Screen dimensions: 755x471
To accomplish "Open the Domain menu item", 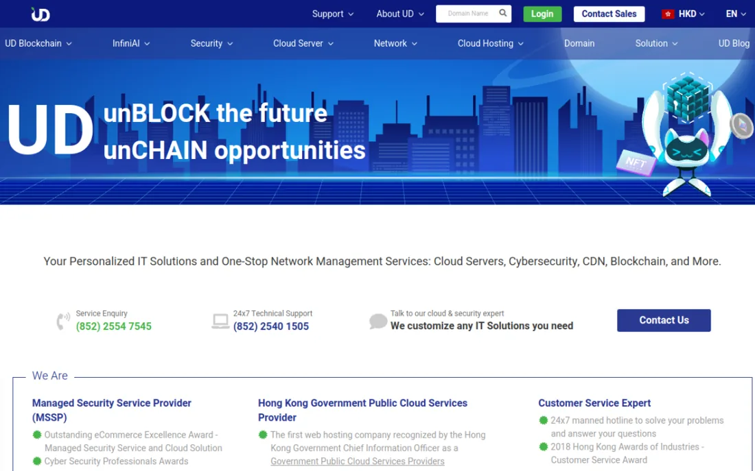I will click(579, 43).
